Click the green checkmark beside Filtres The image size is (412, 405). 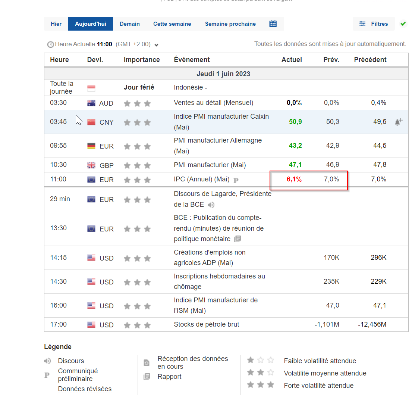pyautogui.click(x=403, y=24)
